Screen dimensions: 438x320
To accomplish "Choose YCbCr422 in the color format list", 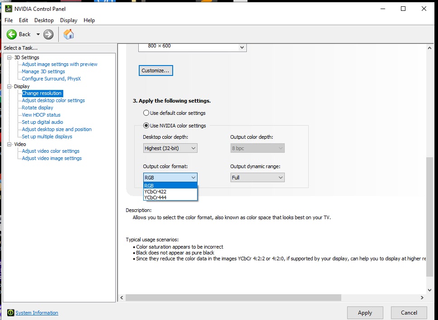I will 170,192.
